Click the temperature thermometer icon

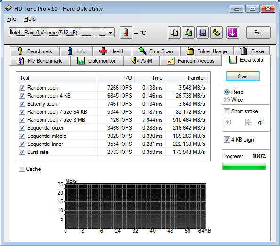pos(126,33)
